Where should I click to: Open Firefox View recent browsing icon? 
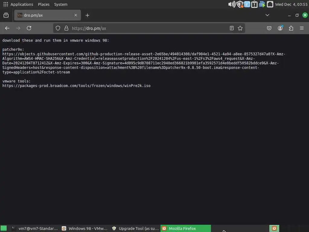click(x=6, y=15)
